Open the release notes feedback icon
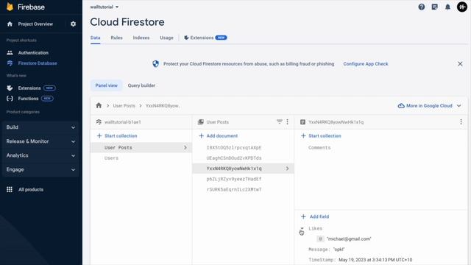 [x=435, y=7]
